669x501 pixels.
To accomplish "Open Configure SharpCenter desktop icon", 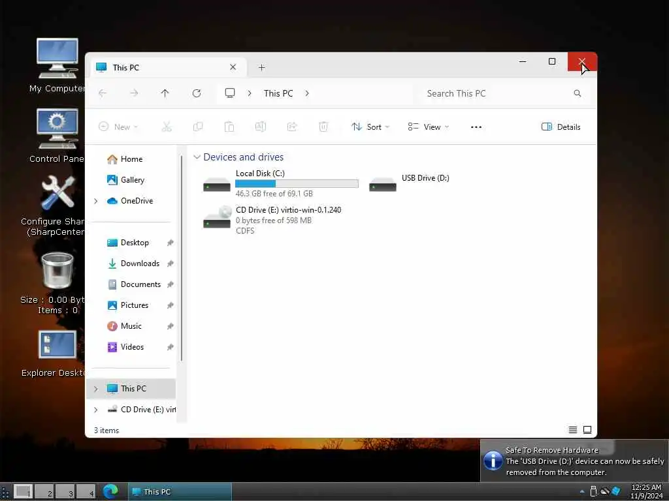I will point(57,207).
